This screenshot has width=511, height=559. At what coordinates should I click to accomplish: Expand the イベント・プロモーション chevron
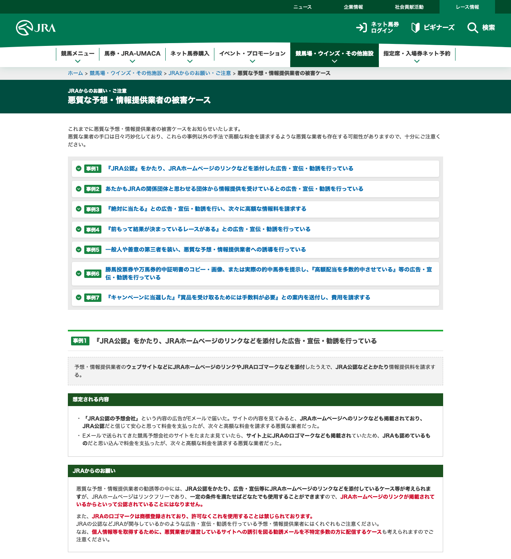click(x=252, y=61)
